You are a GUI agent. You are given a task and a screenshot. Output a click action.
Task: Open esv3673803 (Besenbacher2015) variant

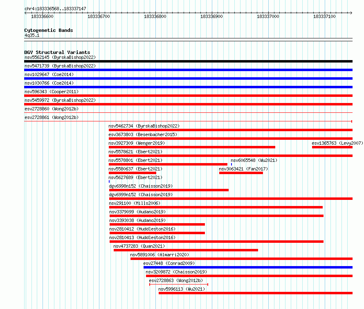[143, 134]
